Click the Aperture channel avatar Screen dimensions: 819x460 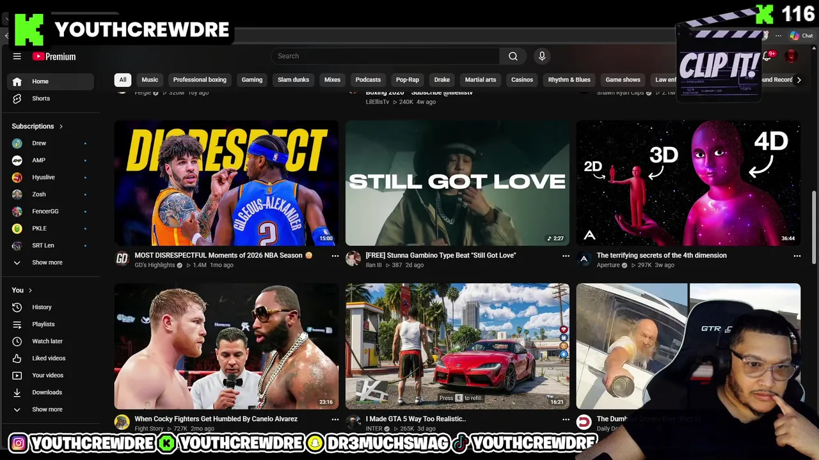tap(584, 259)
